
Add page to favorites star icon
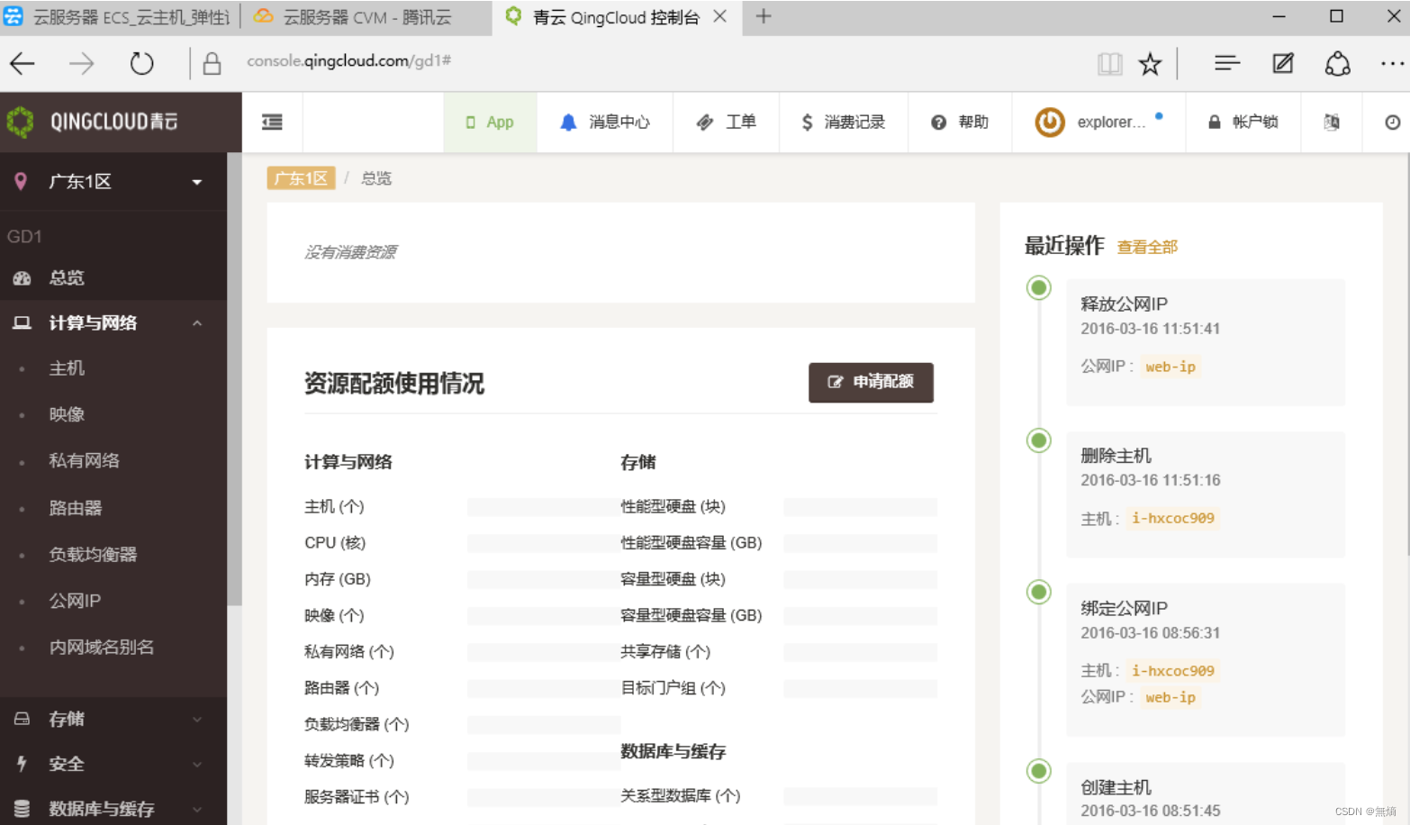tap(1150, 64)
